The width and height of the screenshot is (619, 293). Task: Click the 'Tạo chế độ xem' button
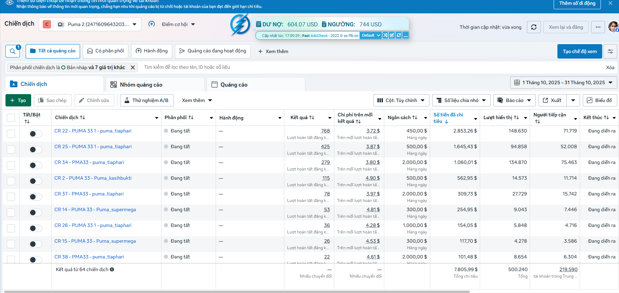tap(580, 51)
